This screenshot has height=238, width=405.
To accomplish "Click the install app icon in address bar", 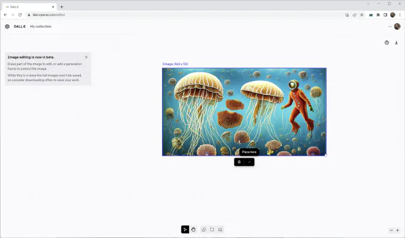I will click(x=347, y=15).
